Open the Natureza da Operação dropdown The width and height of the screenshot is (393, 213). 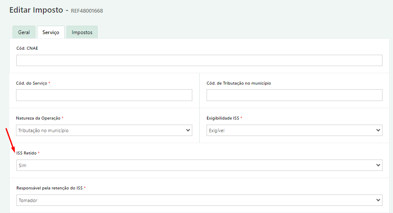[x=104, y=130]
